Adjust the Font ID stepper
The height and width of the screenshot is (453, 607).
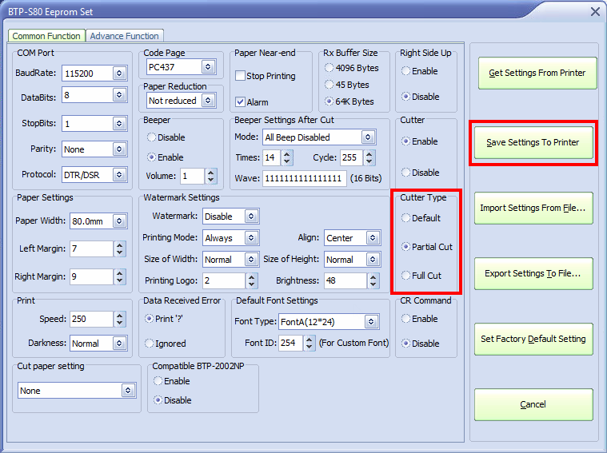pyautogui.click(x=309, y=343)
